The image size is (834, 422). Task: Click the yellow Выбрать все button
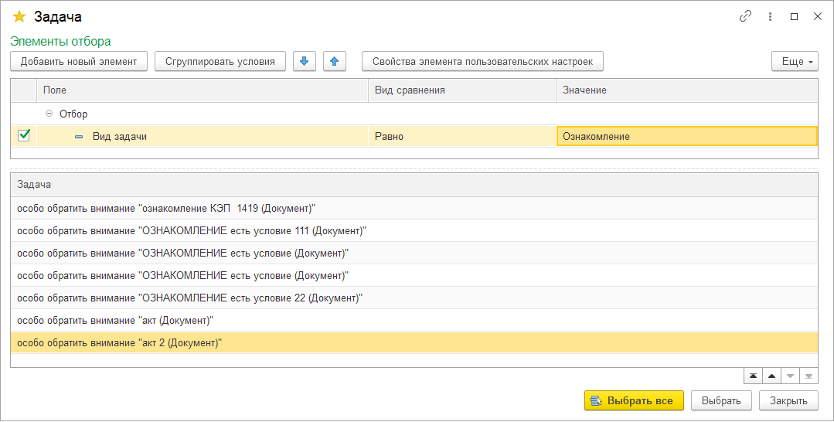(634, 400)
